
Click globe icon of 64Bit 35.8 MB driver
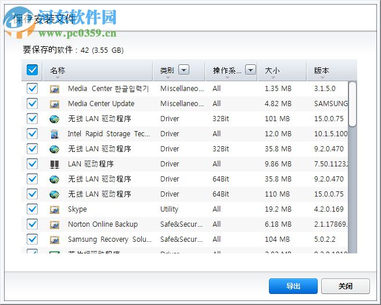click(x=55, y=179)
